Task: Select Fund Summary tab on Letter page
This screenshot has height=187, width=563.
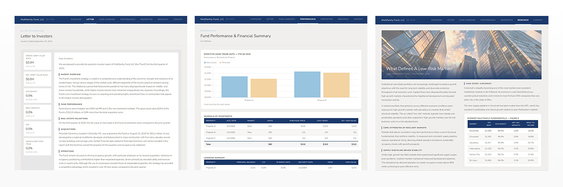Action: pos(107,20)
